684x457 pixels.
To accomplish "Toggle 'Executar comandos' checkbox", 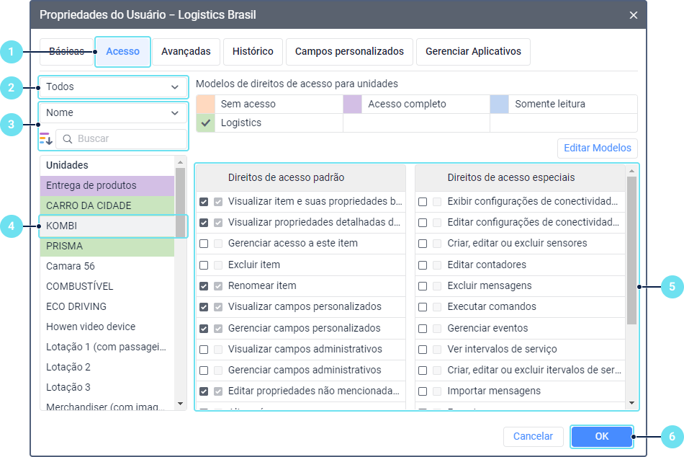I will pyautogui.click(x=423, y=307).
